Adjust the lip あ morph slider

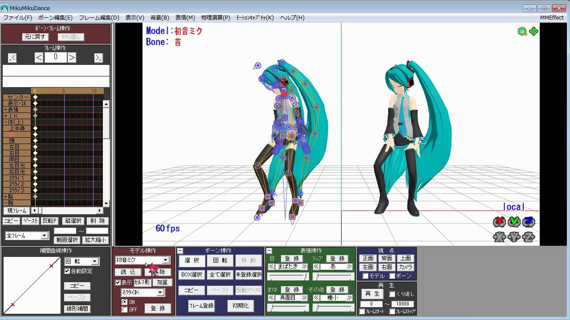tap(333, 276)
